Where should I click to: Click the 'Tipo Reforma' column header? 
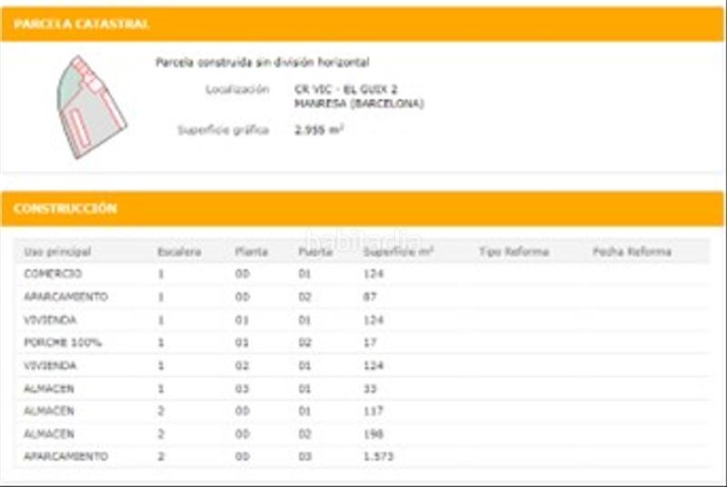513,252
